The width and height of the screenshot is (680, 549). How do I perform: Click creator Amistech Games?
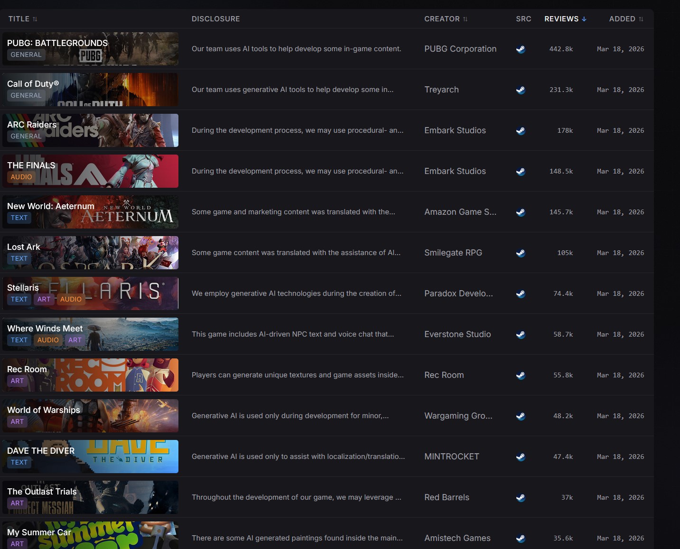457,538
